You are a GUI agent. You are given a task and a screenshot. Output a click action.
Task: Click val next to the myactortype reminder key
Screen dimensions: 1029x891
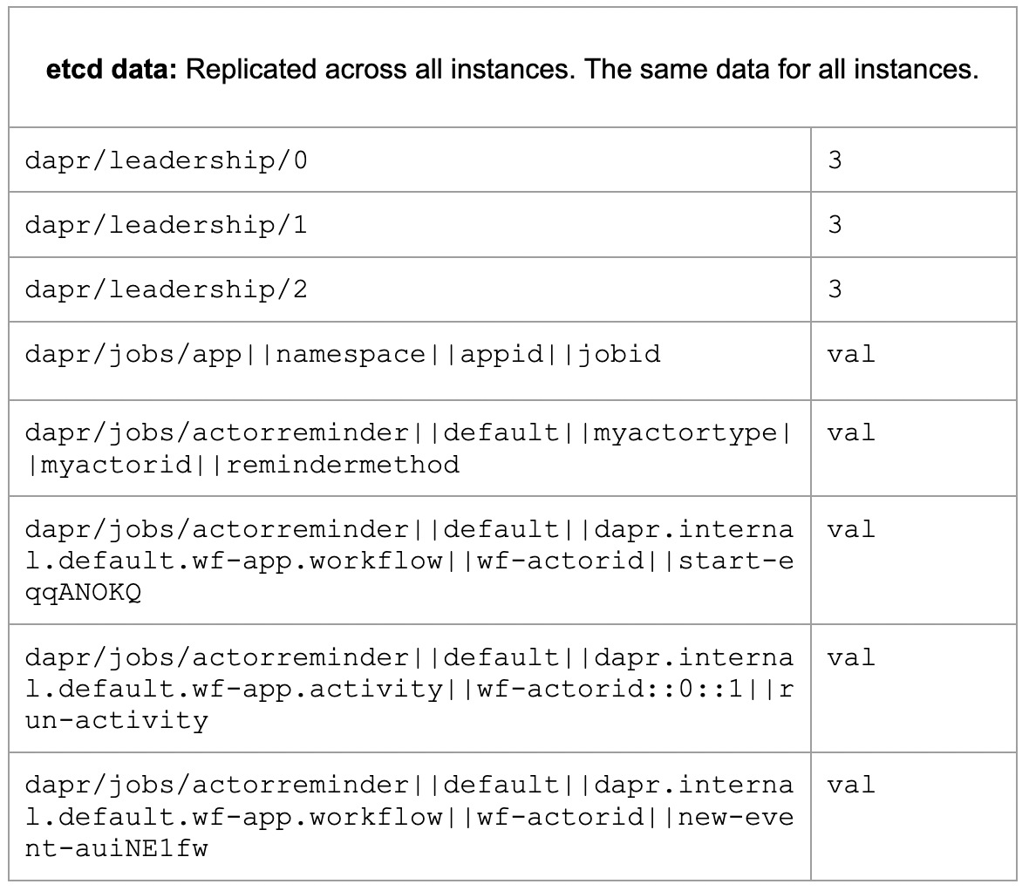850,432
